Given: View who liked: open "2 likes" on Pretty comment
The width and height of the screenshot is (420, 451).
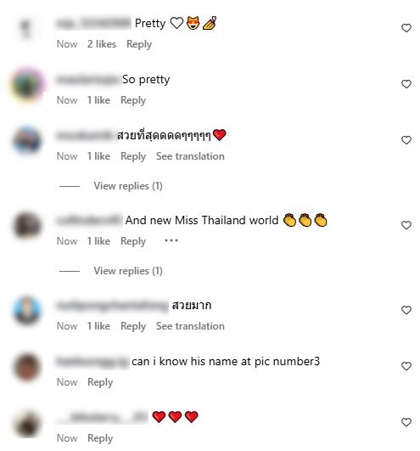Looking at the screenshot, I should coord(102,44).
